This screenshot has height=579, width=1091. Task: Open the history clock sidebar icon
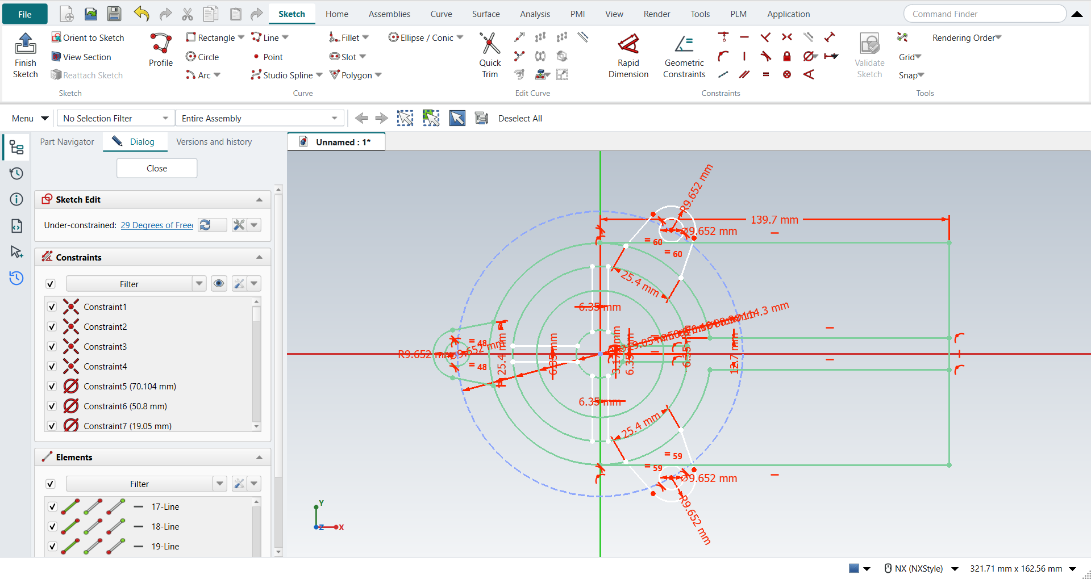[x=16, y=174]
